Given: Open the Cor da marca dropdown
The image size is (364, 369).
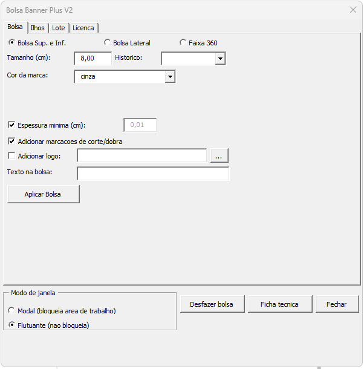Looking at the screenshot, I should click(170, 77).
